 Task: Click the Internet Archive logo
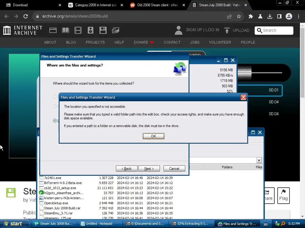pyautogui.click(x=23, y=30)
